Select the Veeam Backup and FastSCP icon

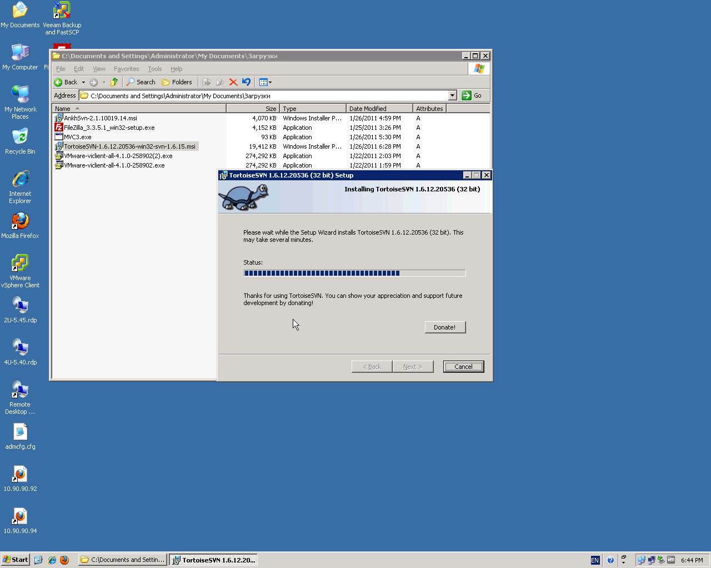pos(62,18)
